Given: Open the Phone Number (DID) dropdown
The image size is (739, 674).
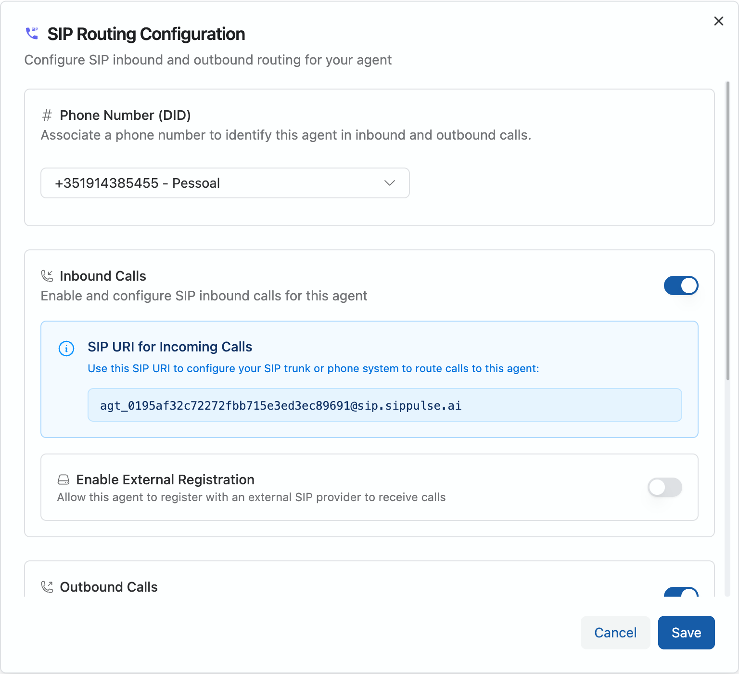Looking at the screenshot, I should click(225, 183).
